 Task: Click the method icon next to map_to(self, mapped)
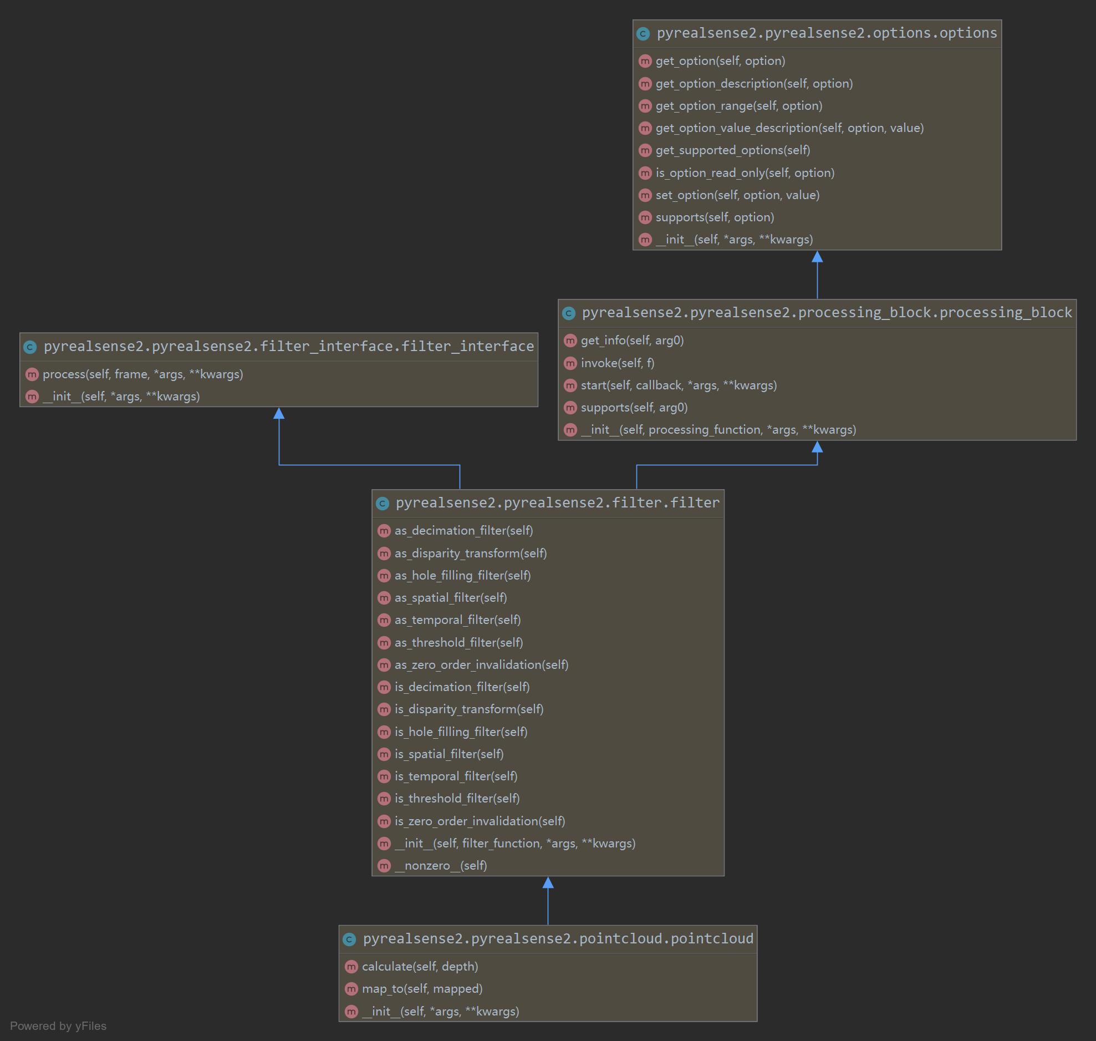point(351,989)
